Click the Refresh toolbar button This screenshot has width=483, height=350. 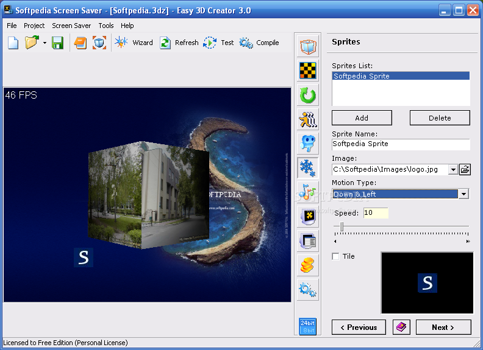(x=179, y=43)
